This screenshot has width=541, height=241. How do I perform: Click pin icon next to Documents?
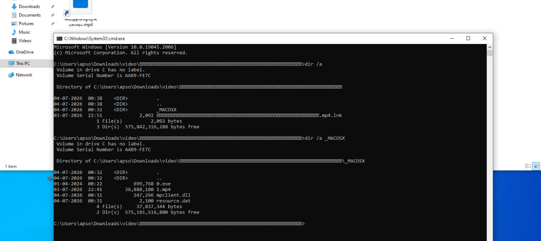[x=53, y=15]
